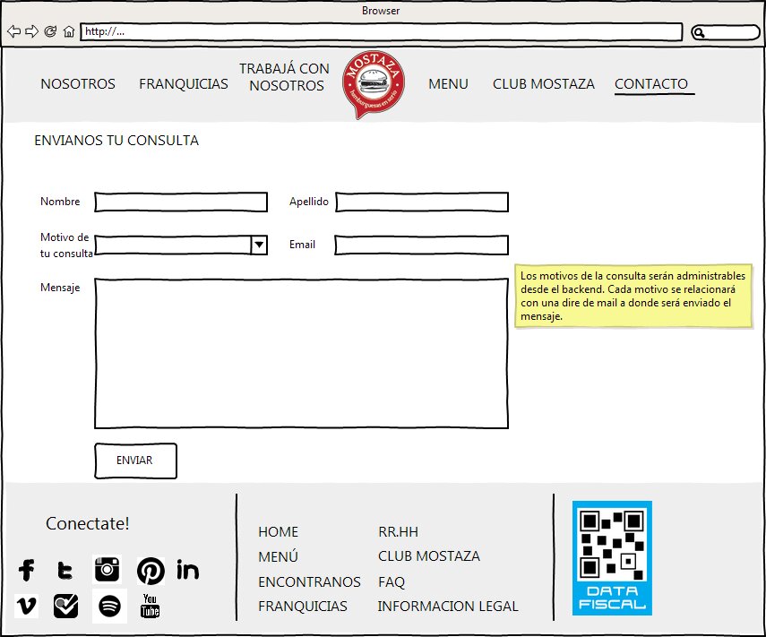Focus the Nombre input field
Image resolution: width=766 pixels, height=637 pixels.
[181, 202]
